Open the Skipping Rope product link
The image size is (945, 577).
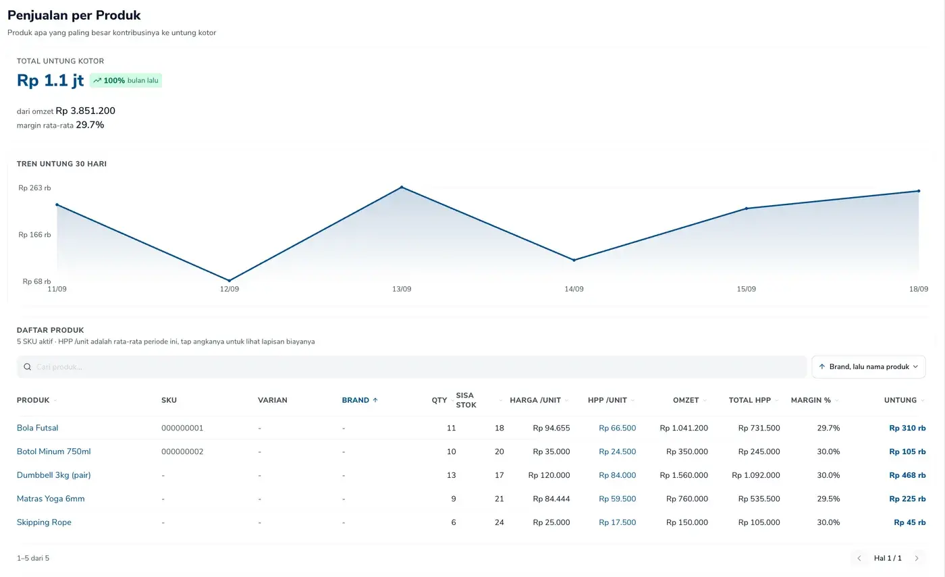coord(44,522)
